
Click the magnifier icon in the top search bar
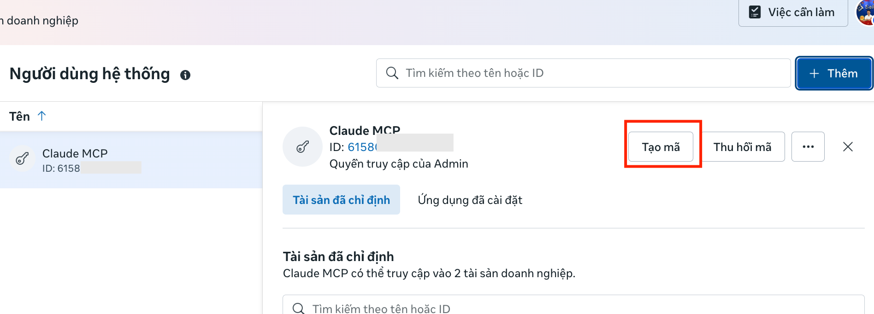pos(392,73)
